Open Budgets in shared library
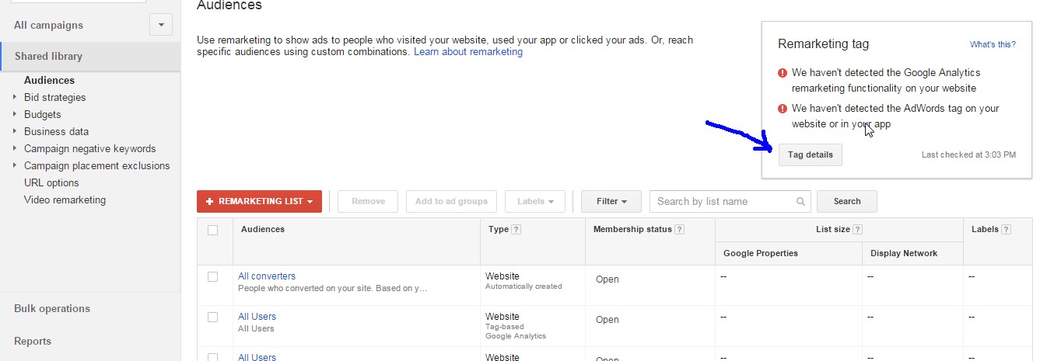Screen dimensions: 1047x361 (42, 114)
